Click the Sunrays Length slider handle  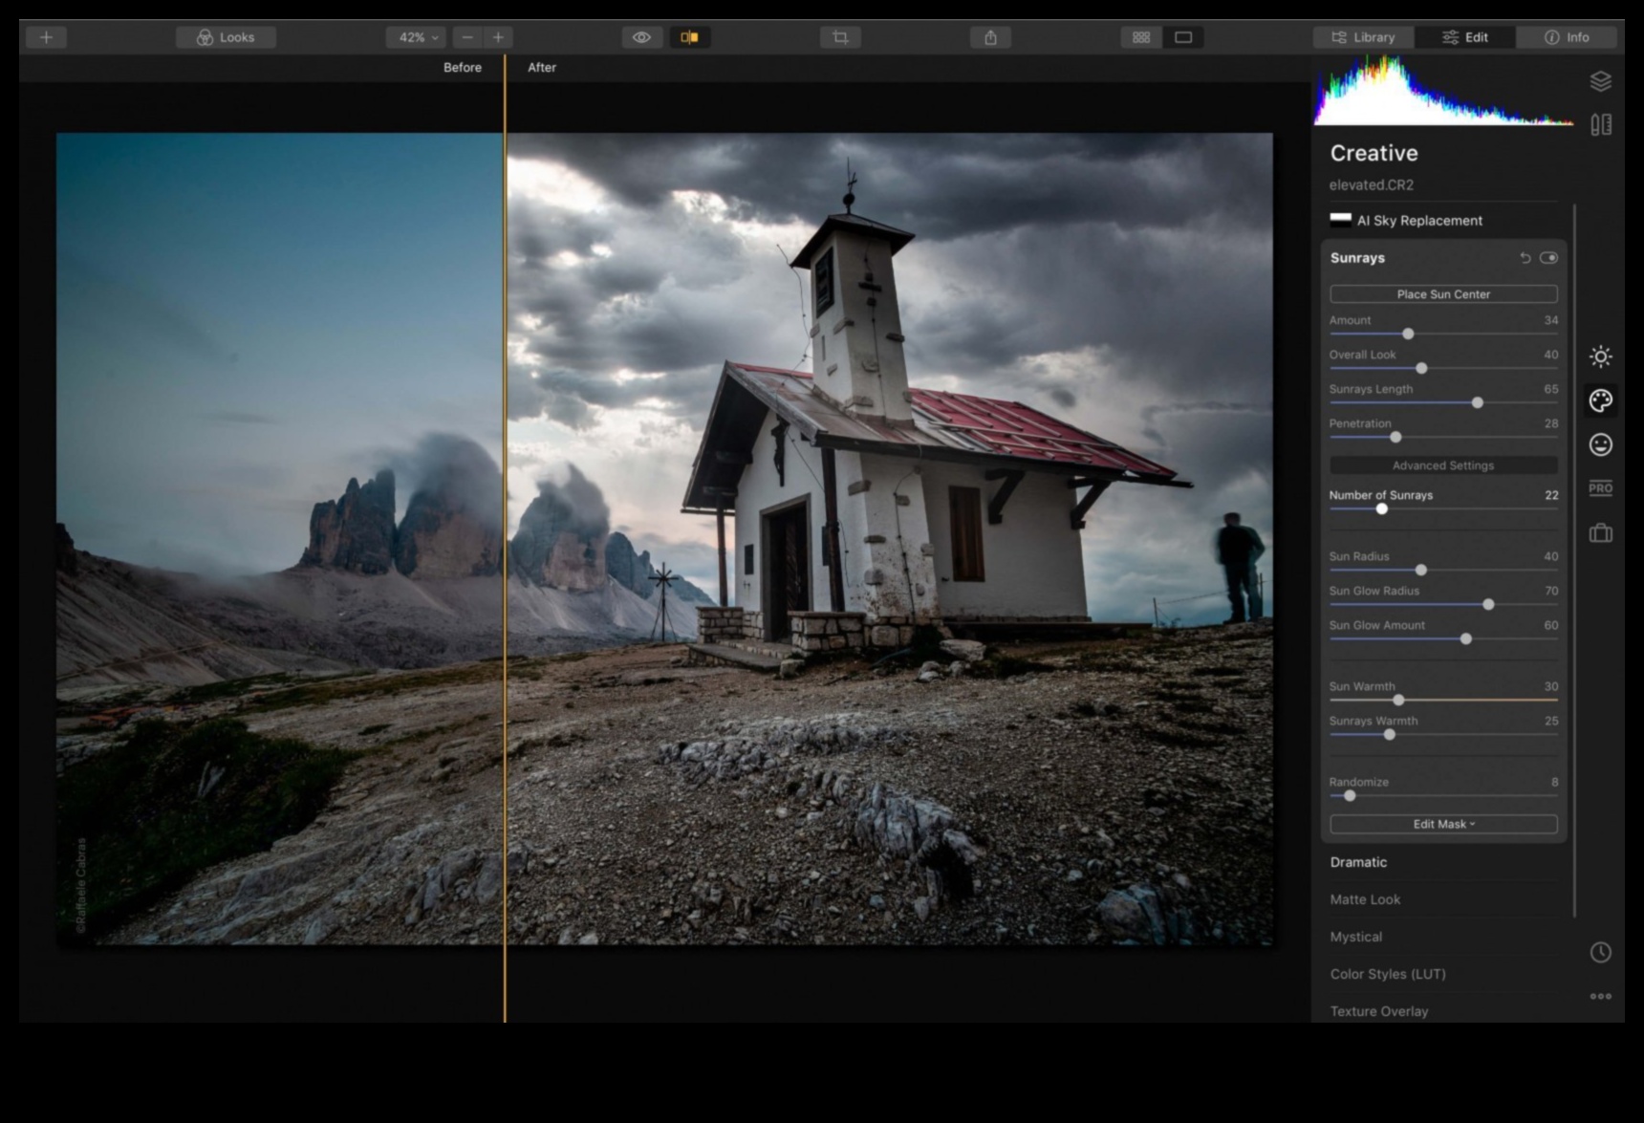1477,402
